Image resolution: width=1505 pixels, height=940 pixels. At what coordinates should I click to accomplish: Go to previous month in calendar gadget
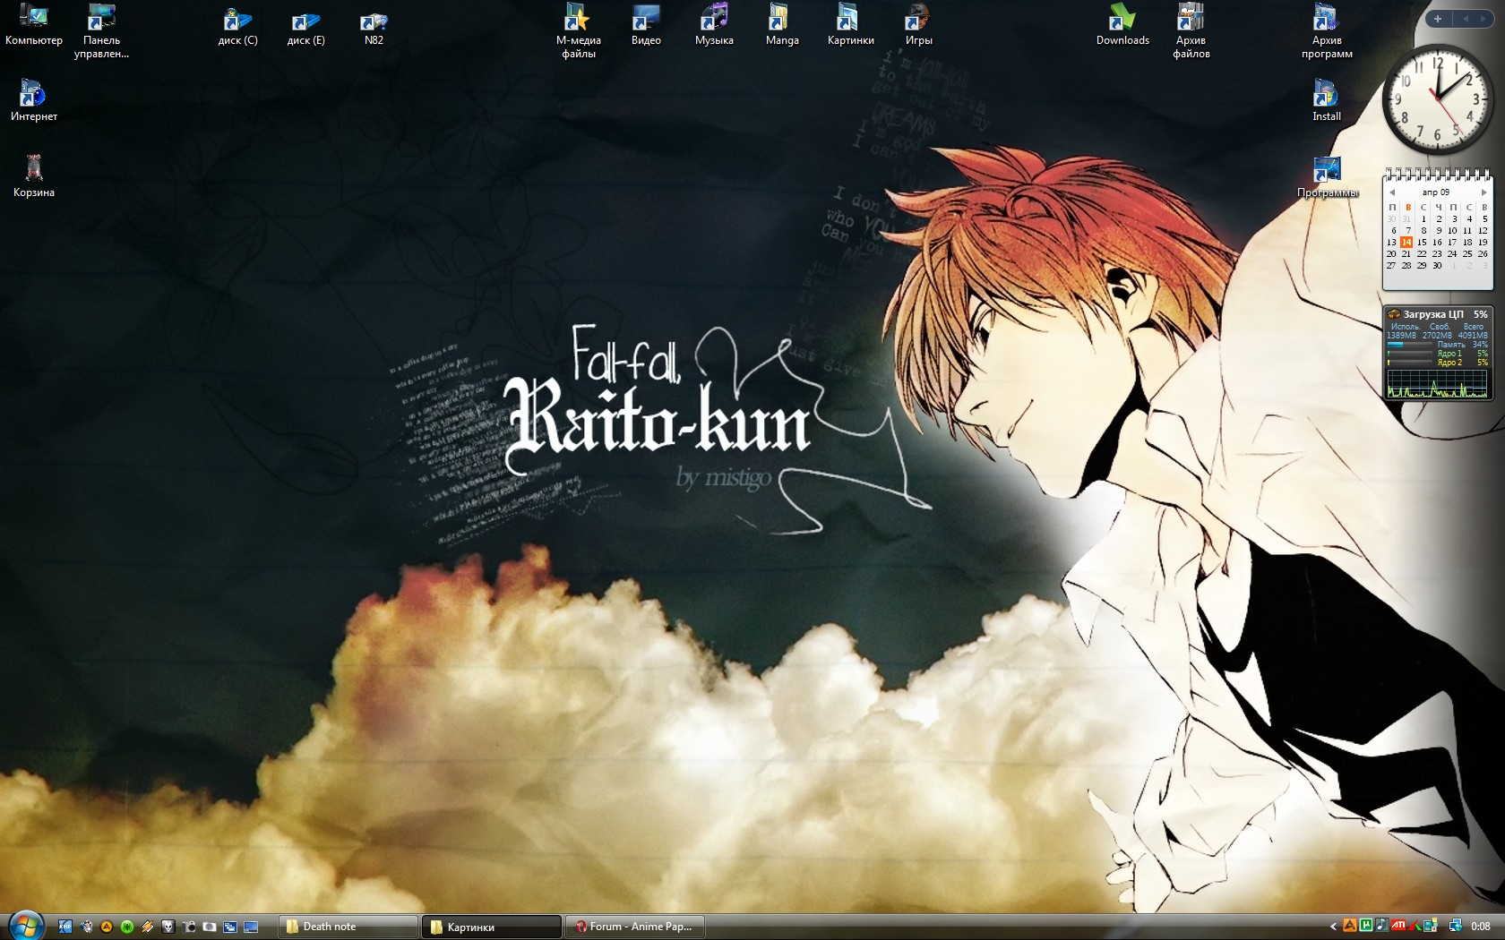[1392, 192]
